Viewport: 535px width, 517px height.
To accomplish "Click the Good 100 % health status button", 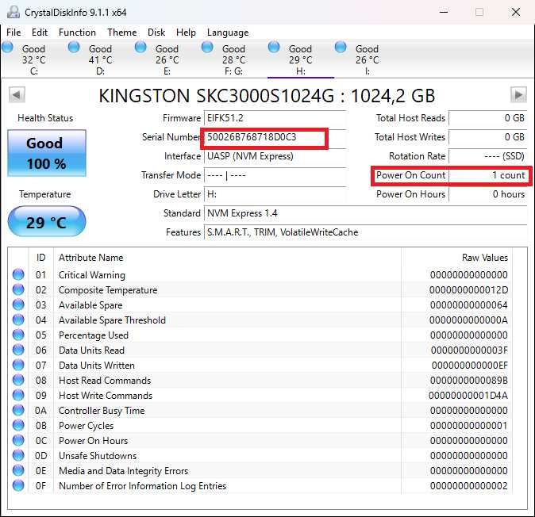I will pos(47,153).
